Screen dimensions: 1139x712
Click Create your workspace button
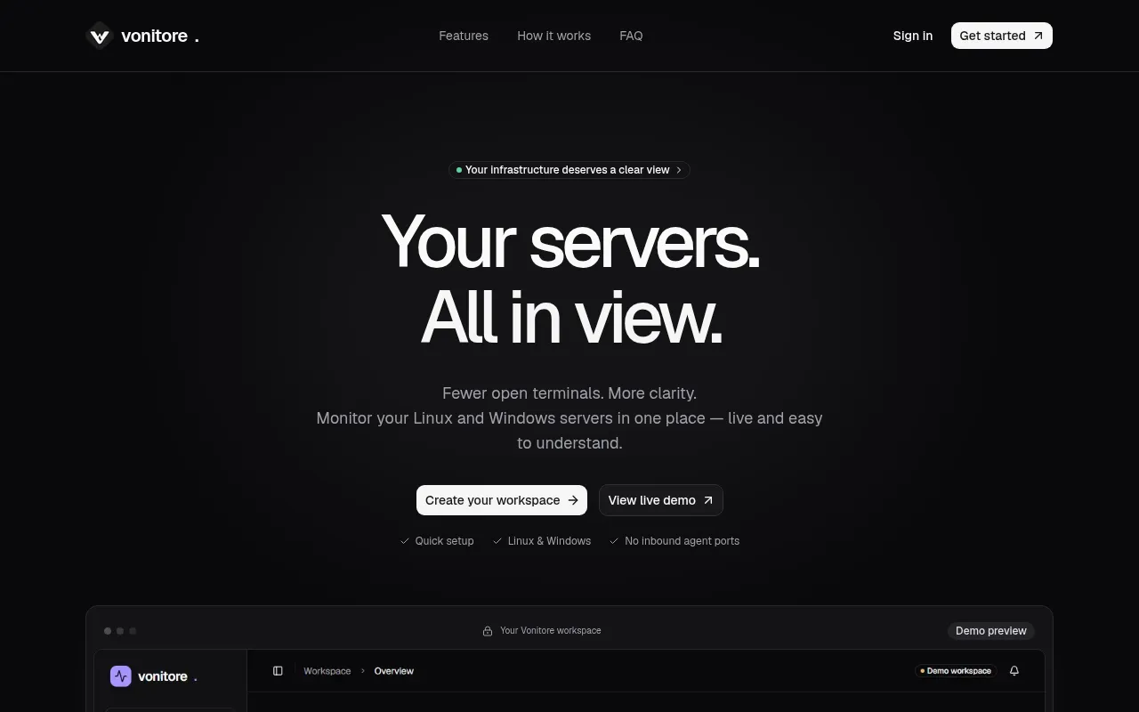pos(502,500)
